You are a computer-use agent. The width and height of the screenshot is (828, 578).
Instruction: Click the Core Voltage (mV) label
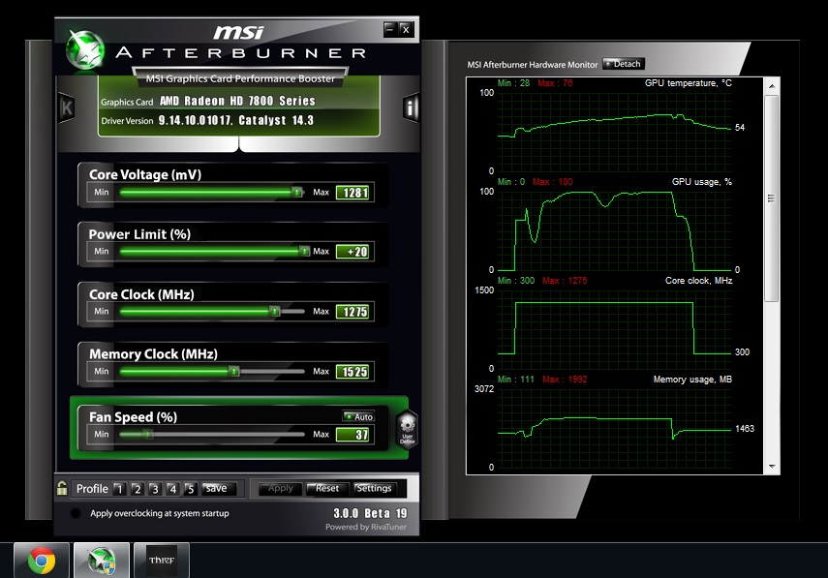[x=145, y=174]
